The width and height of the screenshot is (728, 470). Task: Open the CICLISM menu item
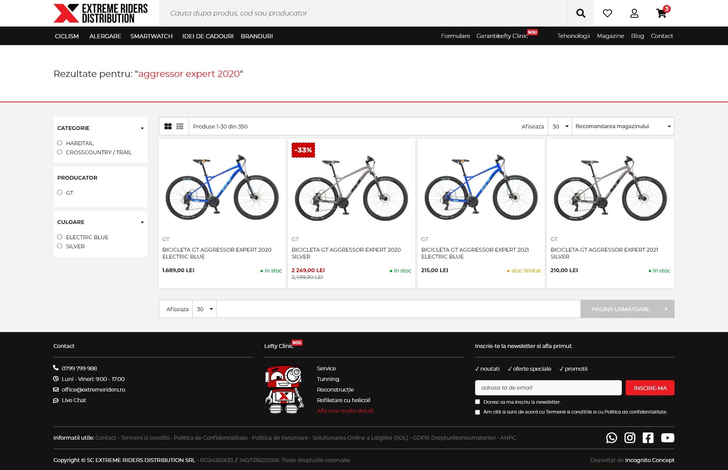pos(67,36)
